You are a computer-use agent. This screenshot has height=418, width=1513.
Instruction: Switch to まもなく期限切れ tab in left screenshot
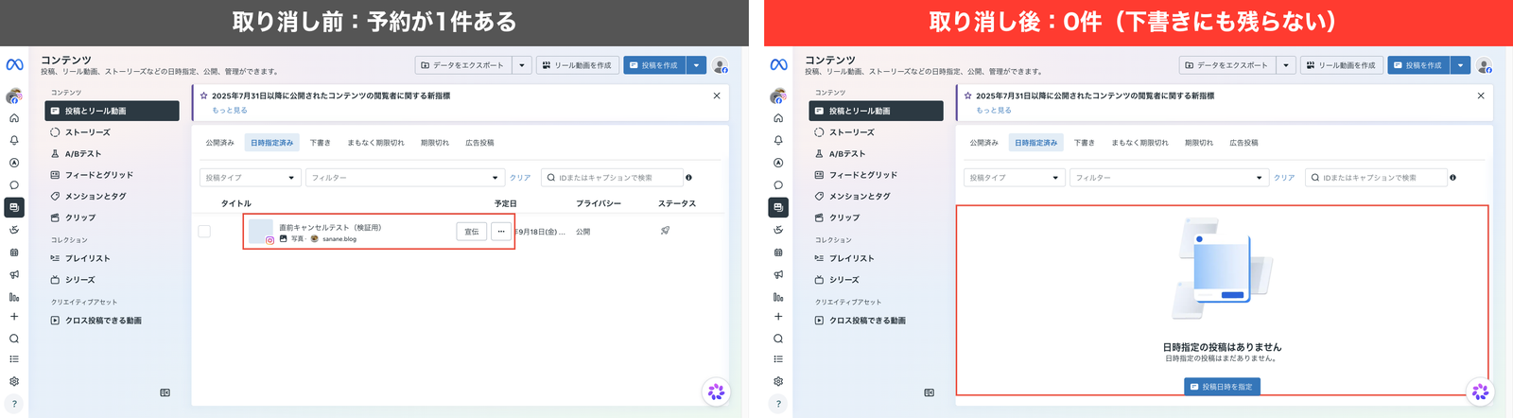tap(375, 143)
